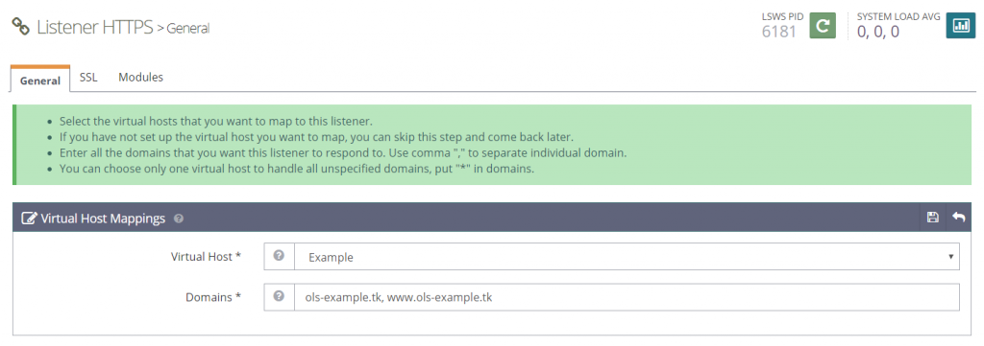Click the System Load Avg values
984x346 pixels.
(x=878, y=32)
